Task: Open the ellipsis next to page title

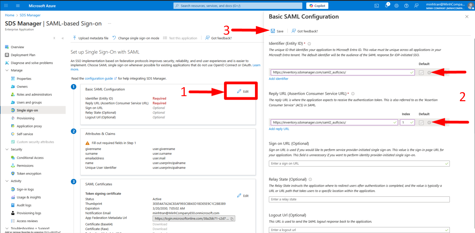Action: point(110,24)
